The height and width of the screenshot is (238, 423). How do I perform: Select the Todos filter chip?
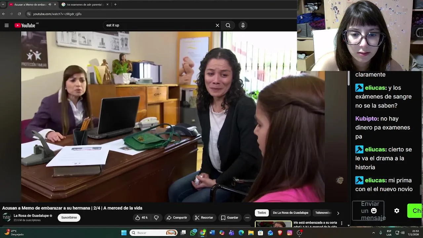point(262,213)
